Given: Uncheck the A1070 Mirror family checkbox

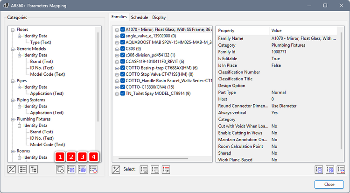Looking at the screenshot, I should click(x=123, y=29).
